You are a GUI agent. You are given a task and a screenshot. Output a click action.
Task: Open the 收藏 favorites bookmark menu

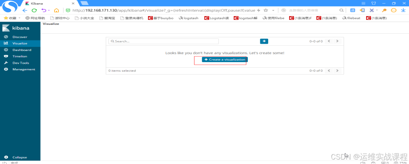point(12,18)
